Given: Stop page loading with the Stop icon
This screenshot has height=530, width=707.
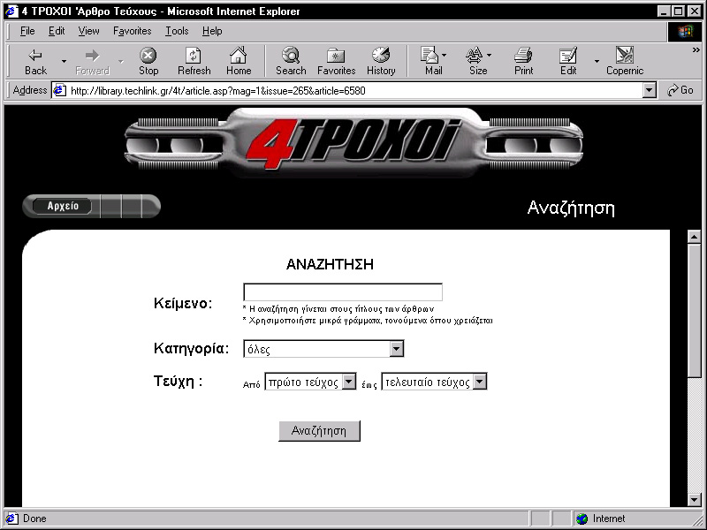Looking at the screenshot, I should 148,61.
